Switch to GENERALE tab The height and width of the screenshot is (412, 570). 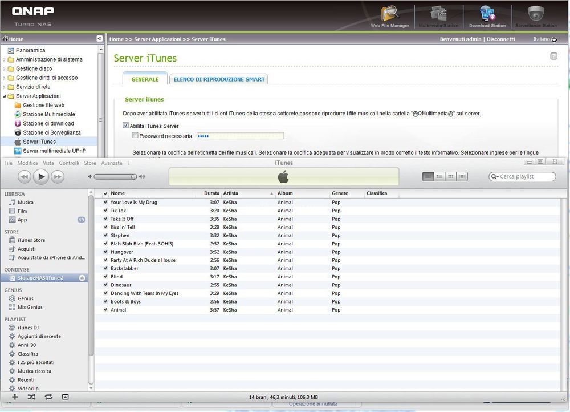(x=145, y=79)
